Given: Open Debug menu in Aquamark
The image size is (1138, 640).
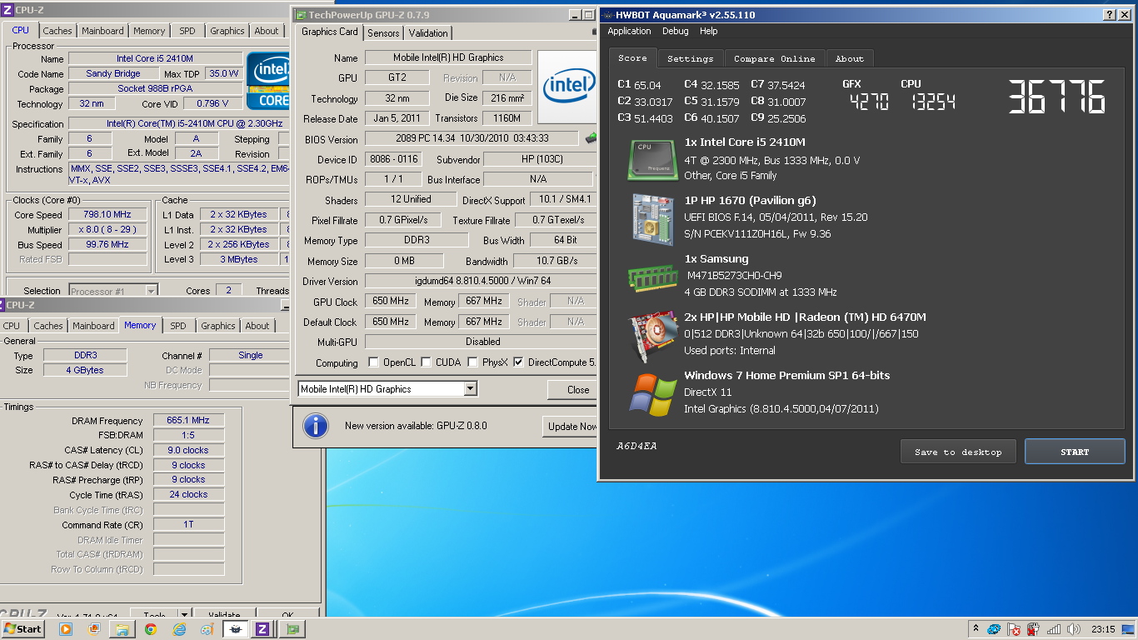Looking at the screenshot, I should 676,31.
